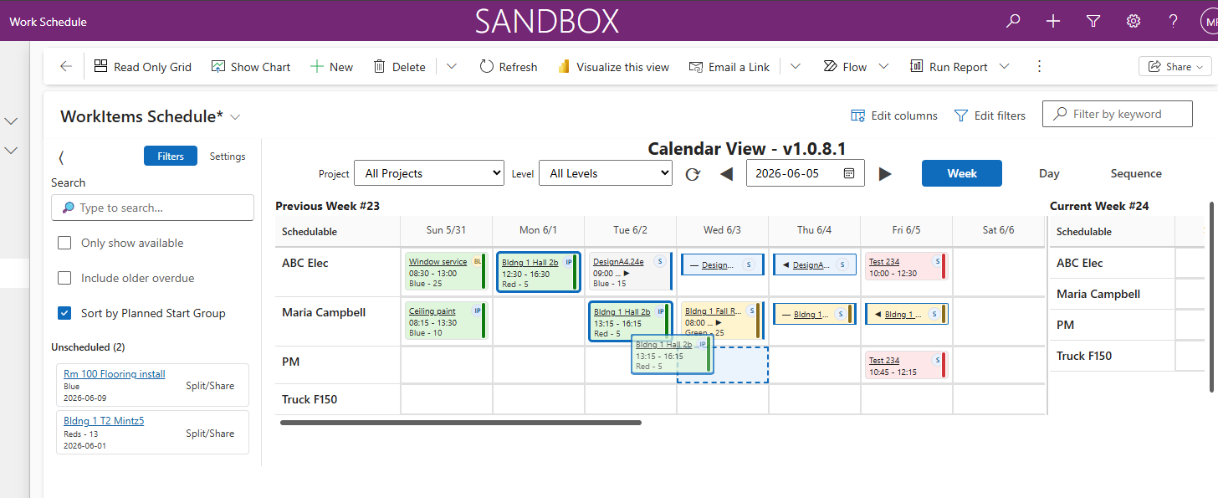Click the Delete command

coord(399,67)
